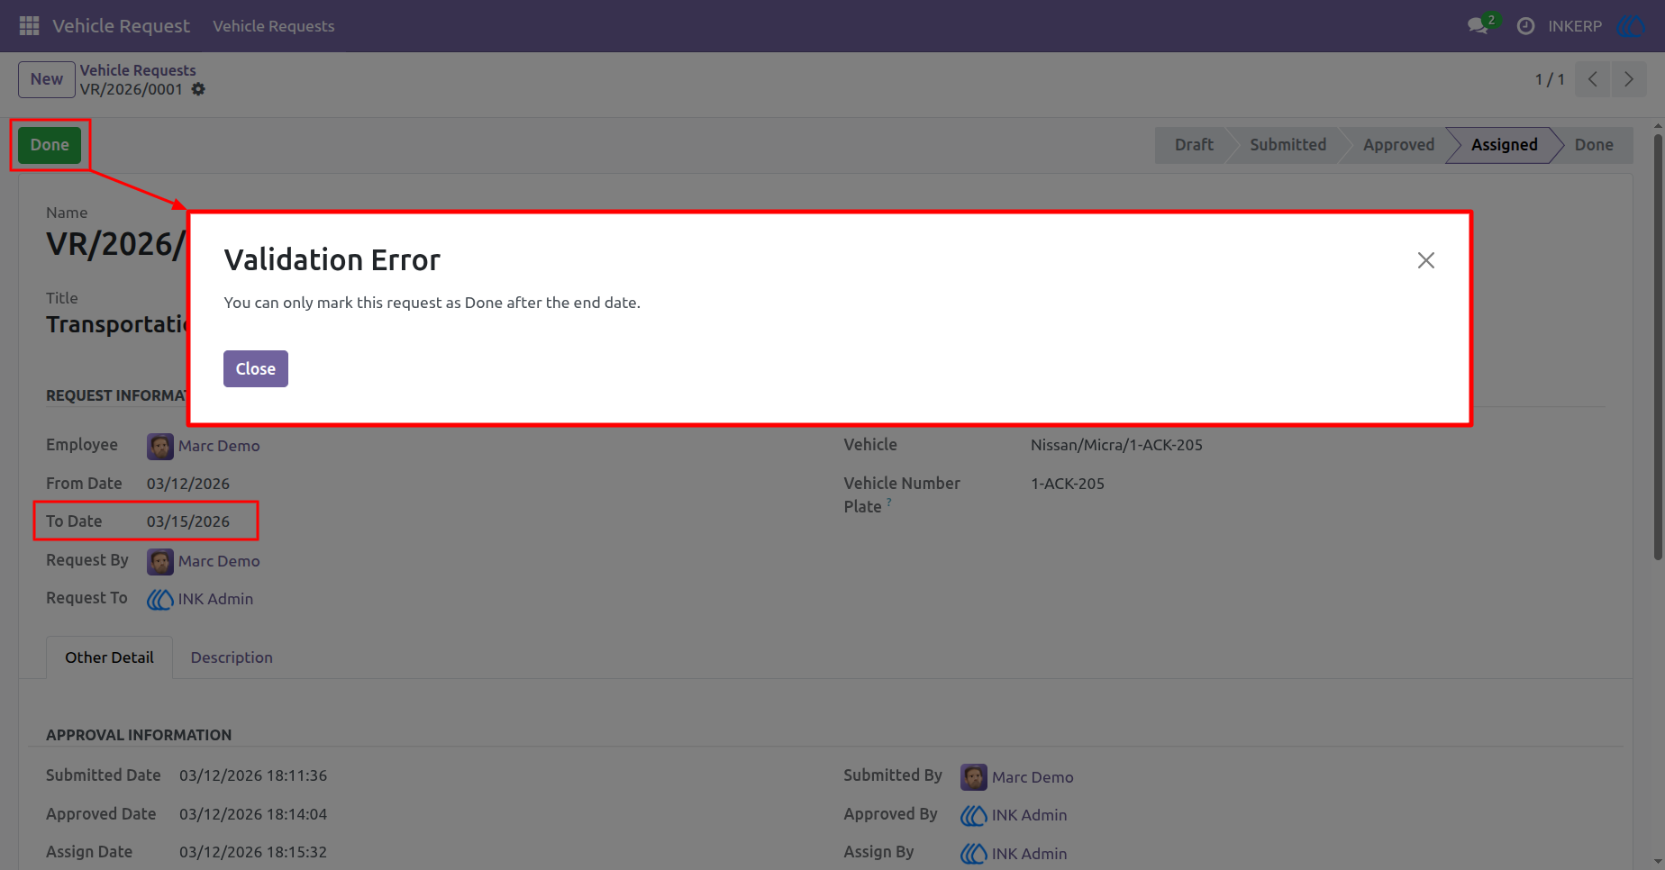Open the Vehicle field Nissan/Micra/1-ACK-205
This screenshot has height=870, width=1665.
point(1116,445)
